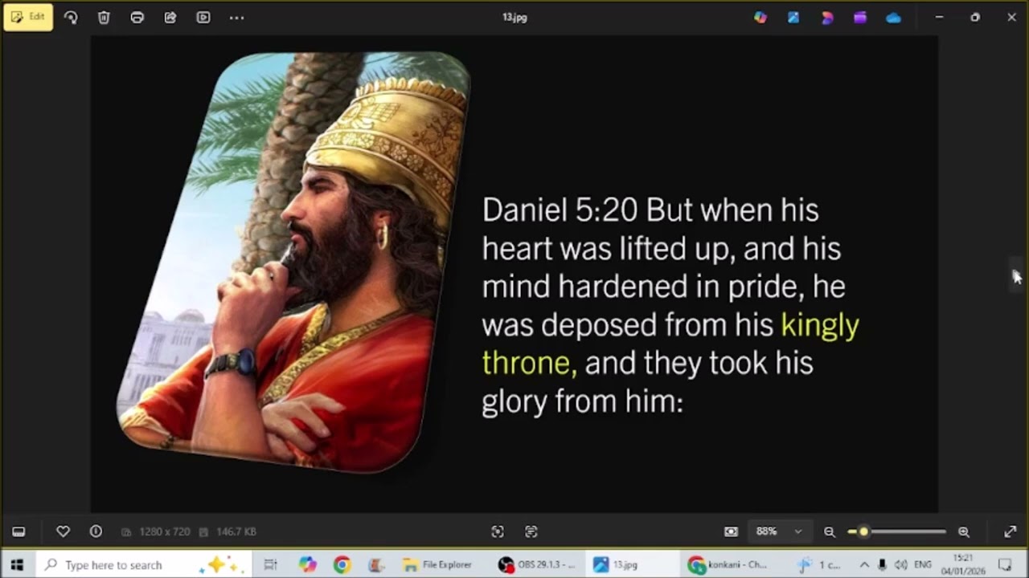Open the notification center icon
Viewport: 1029px width, 578px height.
point(1005,564)
